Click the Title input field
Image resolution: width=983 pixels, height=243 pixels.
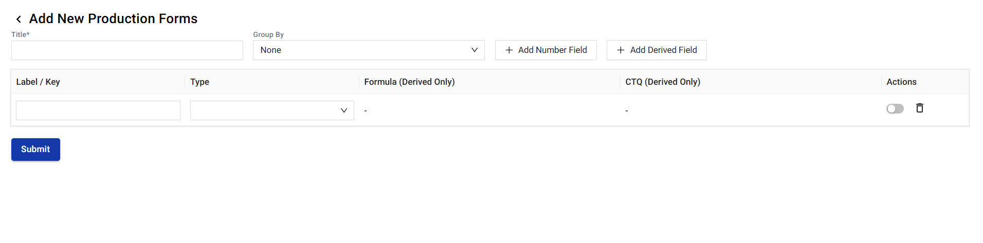[127, 50]
